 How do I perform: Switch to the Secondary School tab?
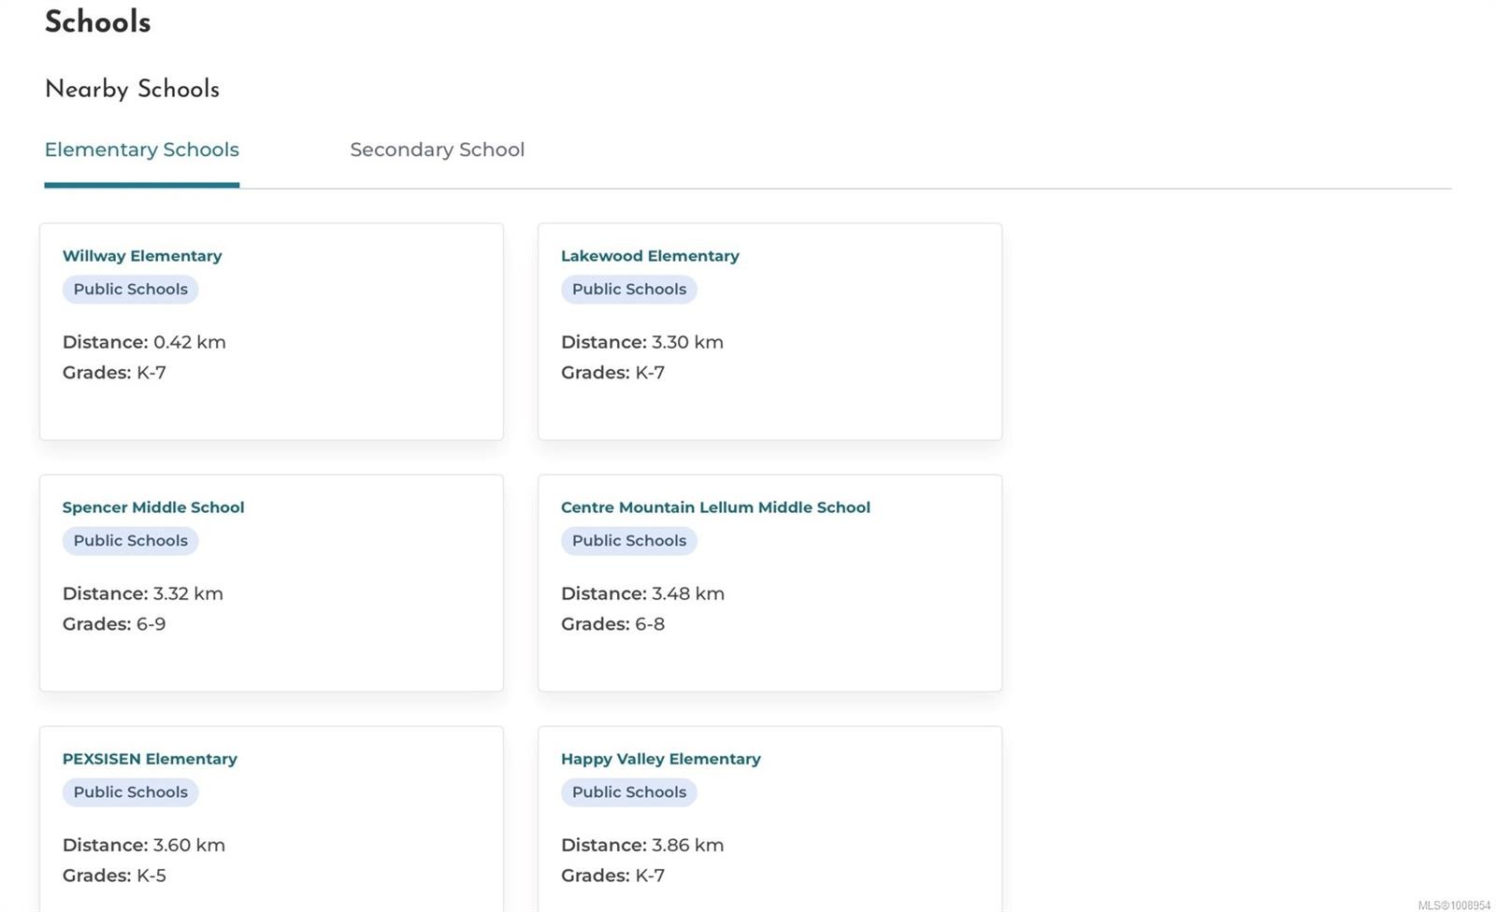(437, 150)
